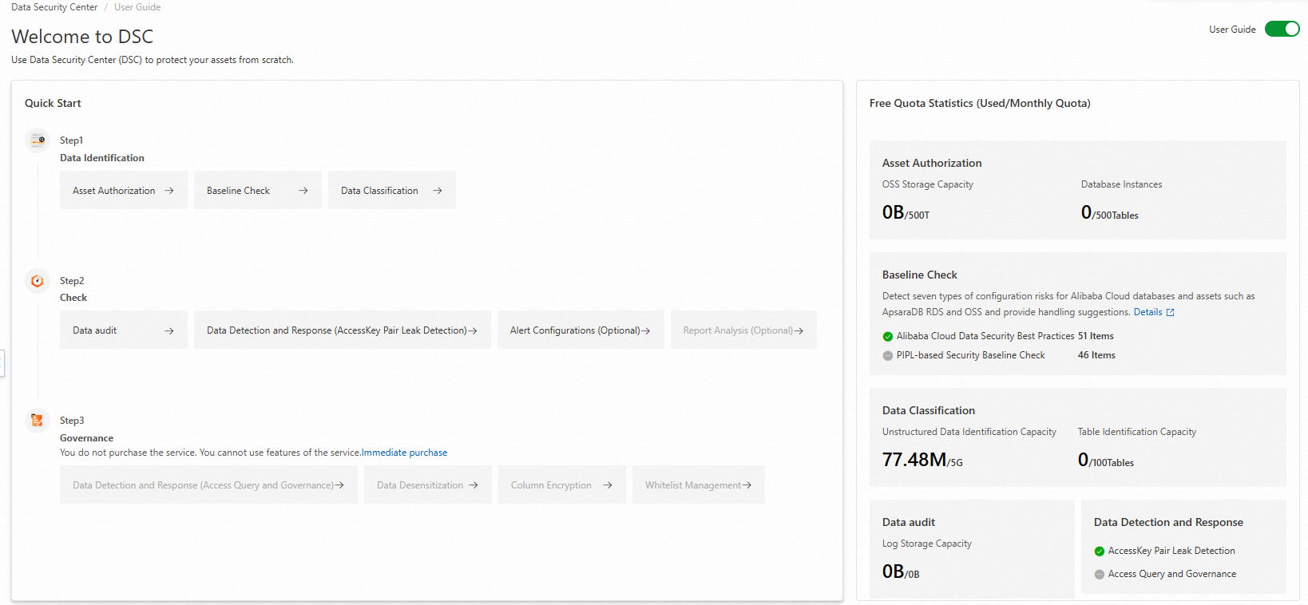Click the Data Classification quota card title

929,410
